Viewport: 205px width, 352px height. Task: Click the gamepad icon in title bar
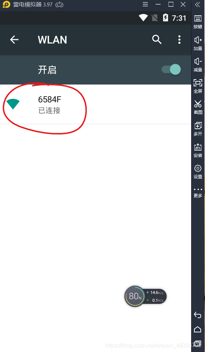click(x=59, y=5)
